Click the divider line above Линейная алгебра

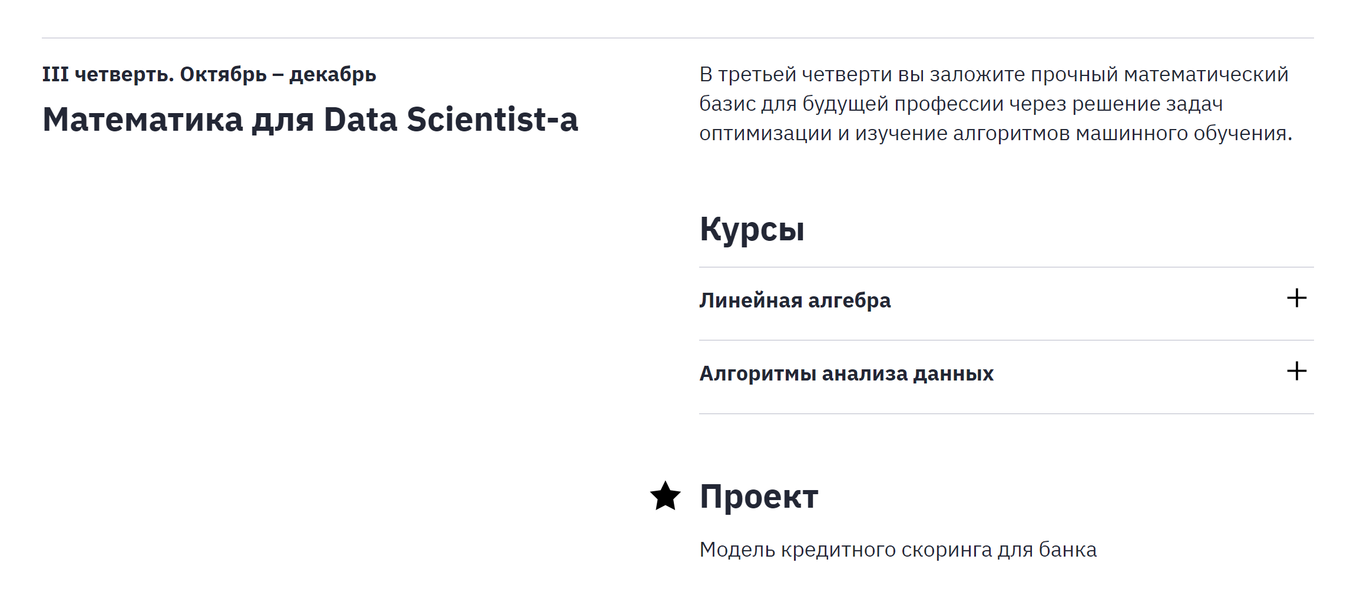[x=1006, y=267]
